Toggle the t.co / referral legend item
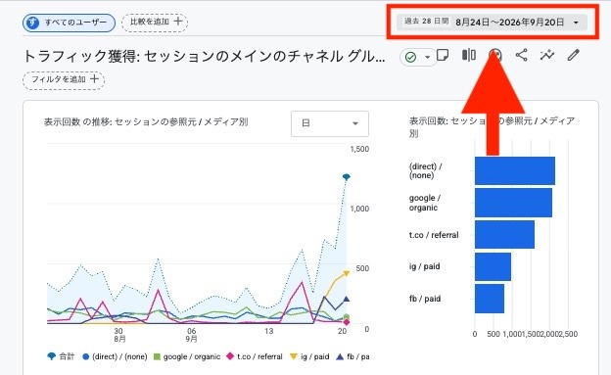The height and width of the screenshot is (375, 611). pyautogui.click(x=255, y=356)
